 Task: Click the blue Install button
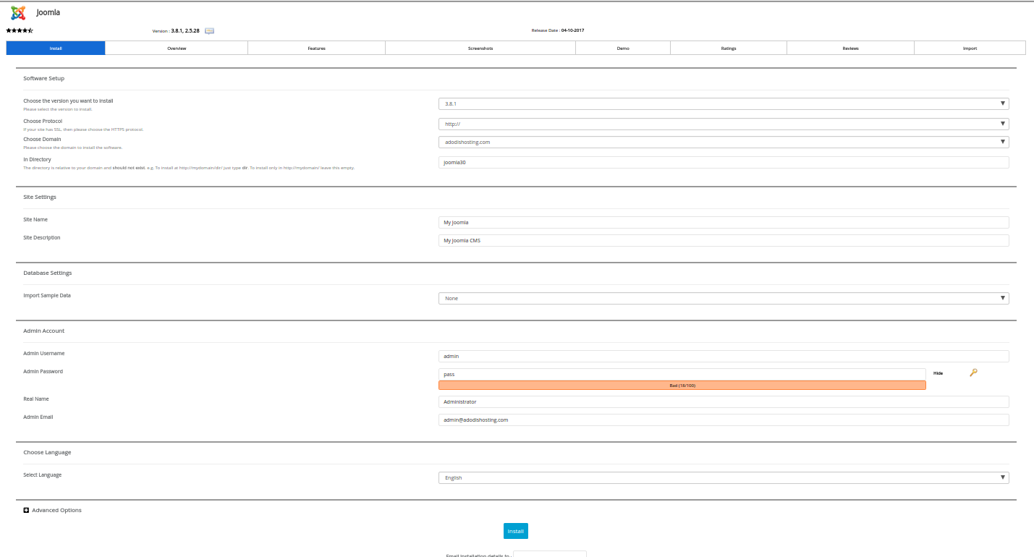(x=516, y=531)
